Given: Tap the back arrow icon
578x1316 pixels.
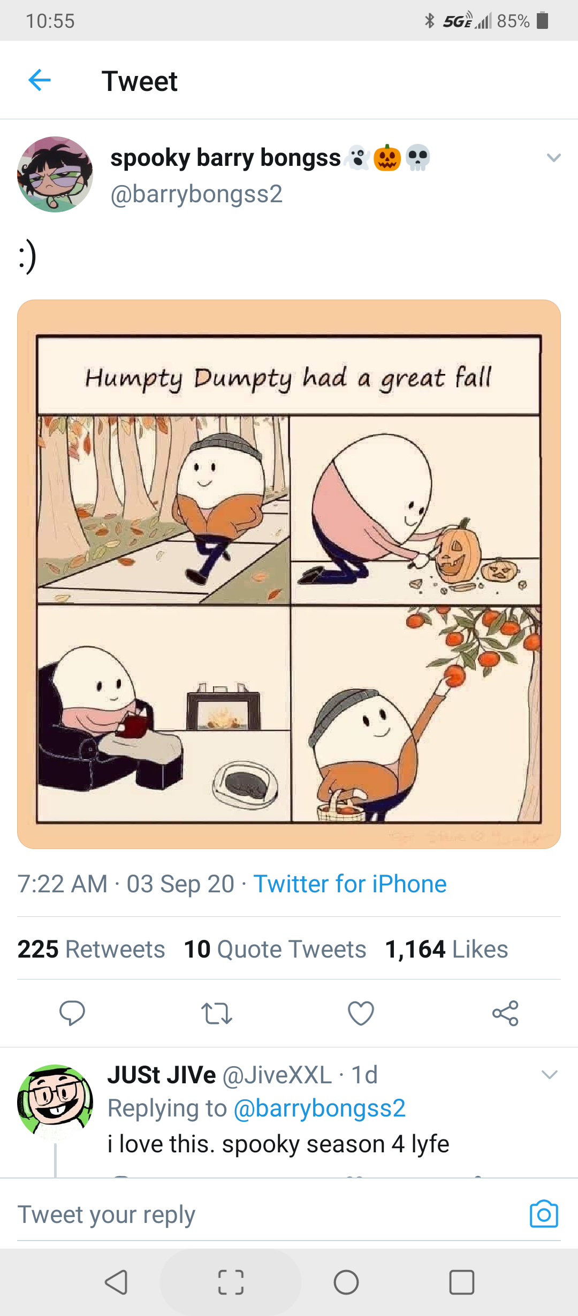Looking at the screenshot, I should coord(40,80).
